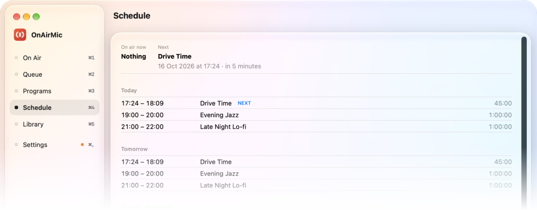Click the bullet icon beside On Air
537x210 pixels.
[17, 58]
